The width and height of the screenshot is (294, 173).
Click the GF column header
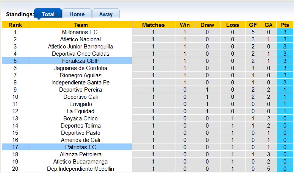253,25
